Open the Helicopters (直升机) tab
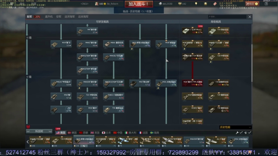Screen dimensions: 278x156 [49, 17]
